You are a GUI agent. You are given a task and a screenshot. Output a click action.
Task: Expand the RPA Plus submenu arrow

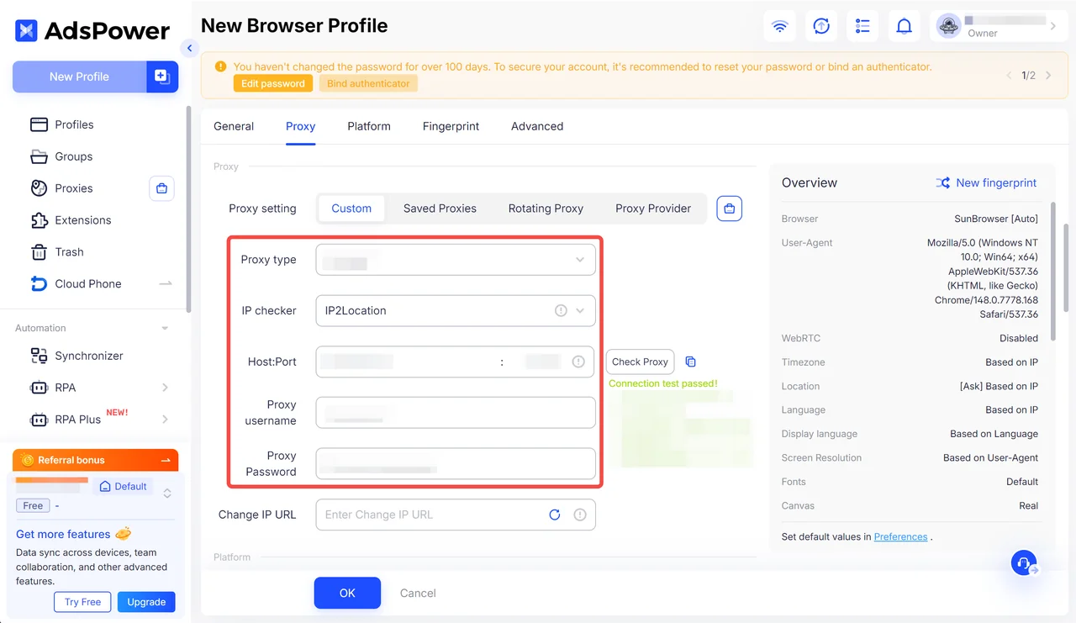point(165,420)
